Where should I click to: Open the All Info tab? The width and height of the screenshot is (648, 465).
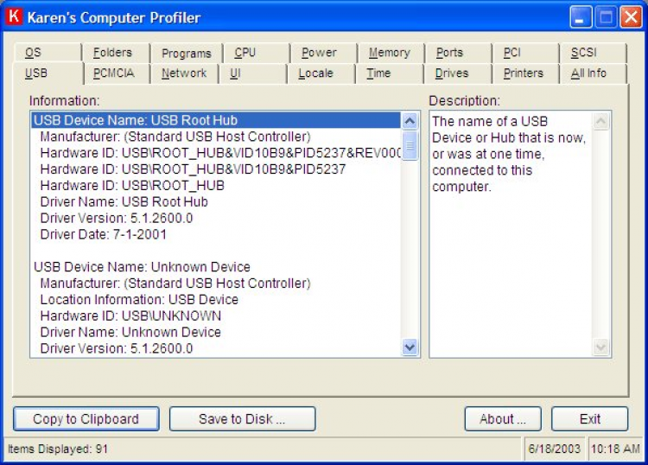click(593, 73)
